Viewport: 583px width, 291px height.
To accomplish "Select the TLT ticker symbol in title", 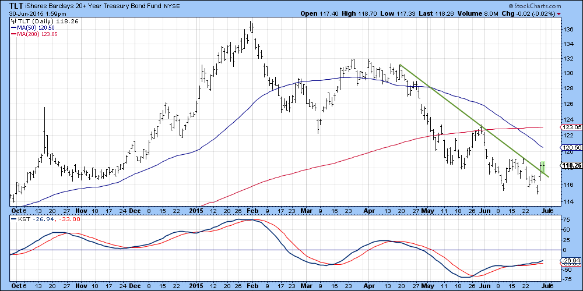I will [17, 6].
